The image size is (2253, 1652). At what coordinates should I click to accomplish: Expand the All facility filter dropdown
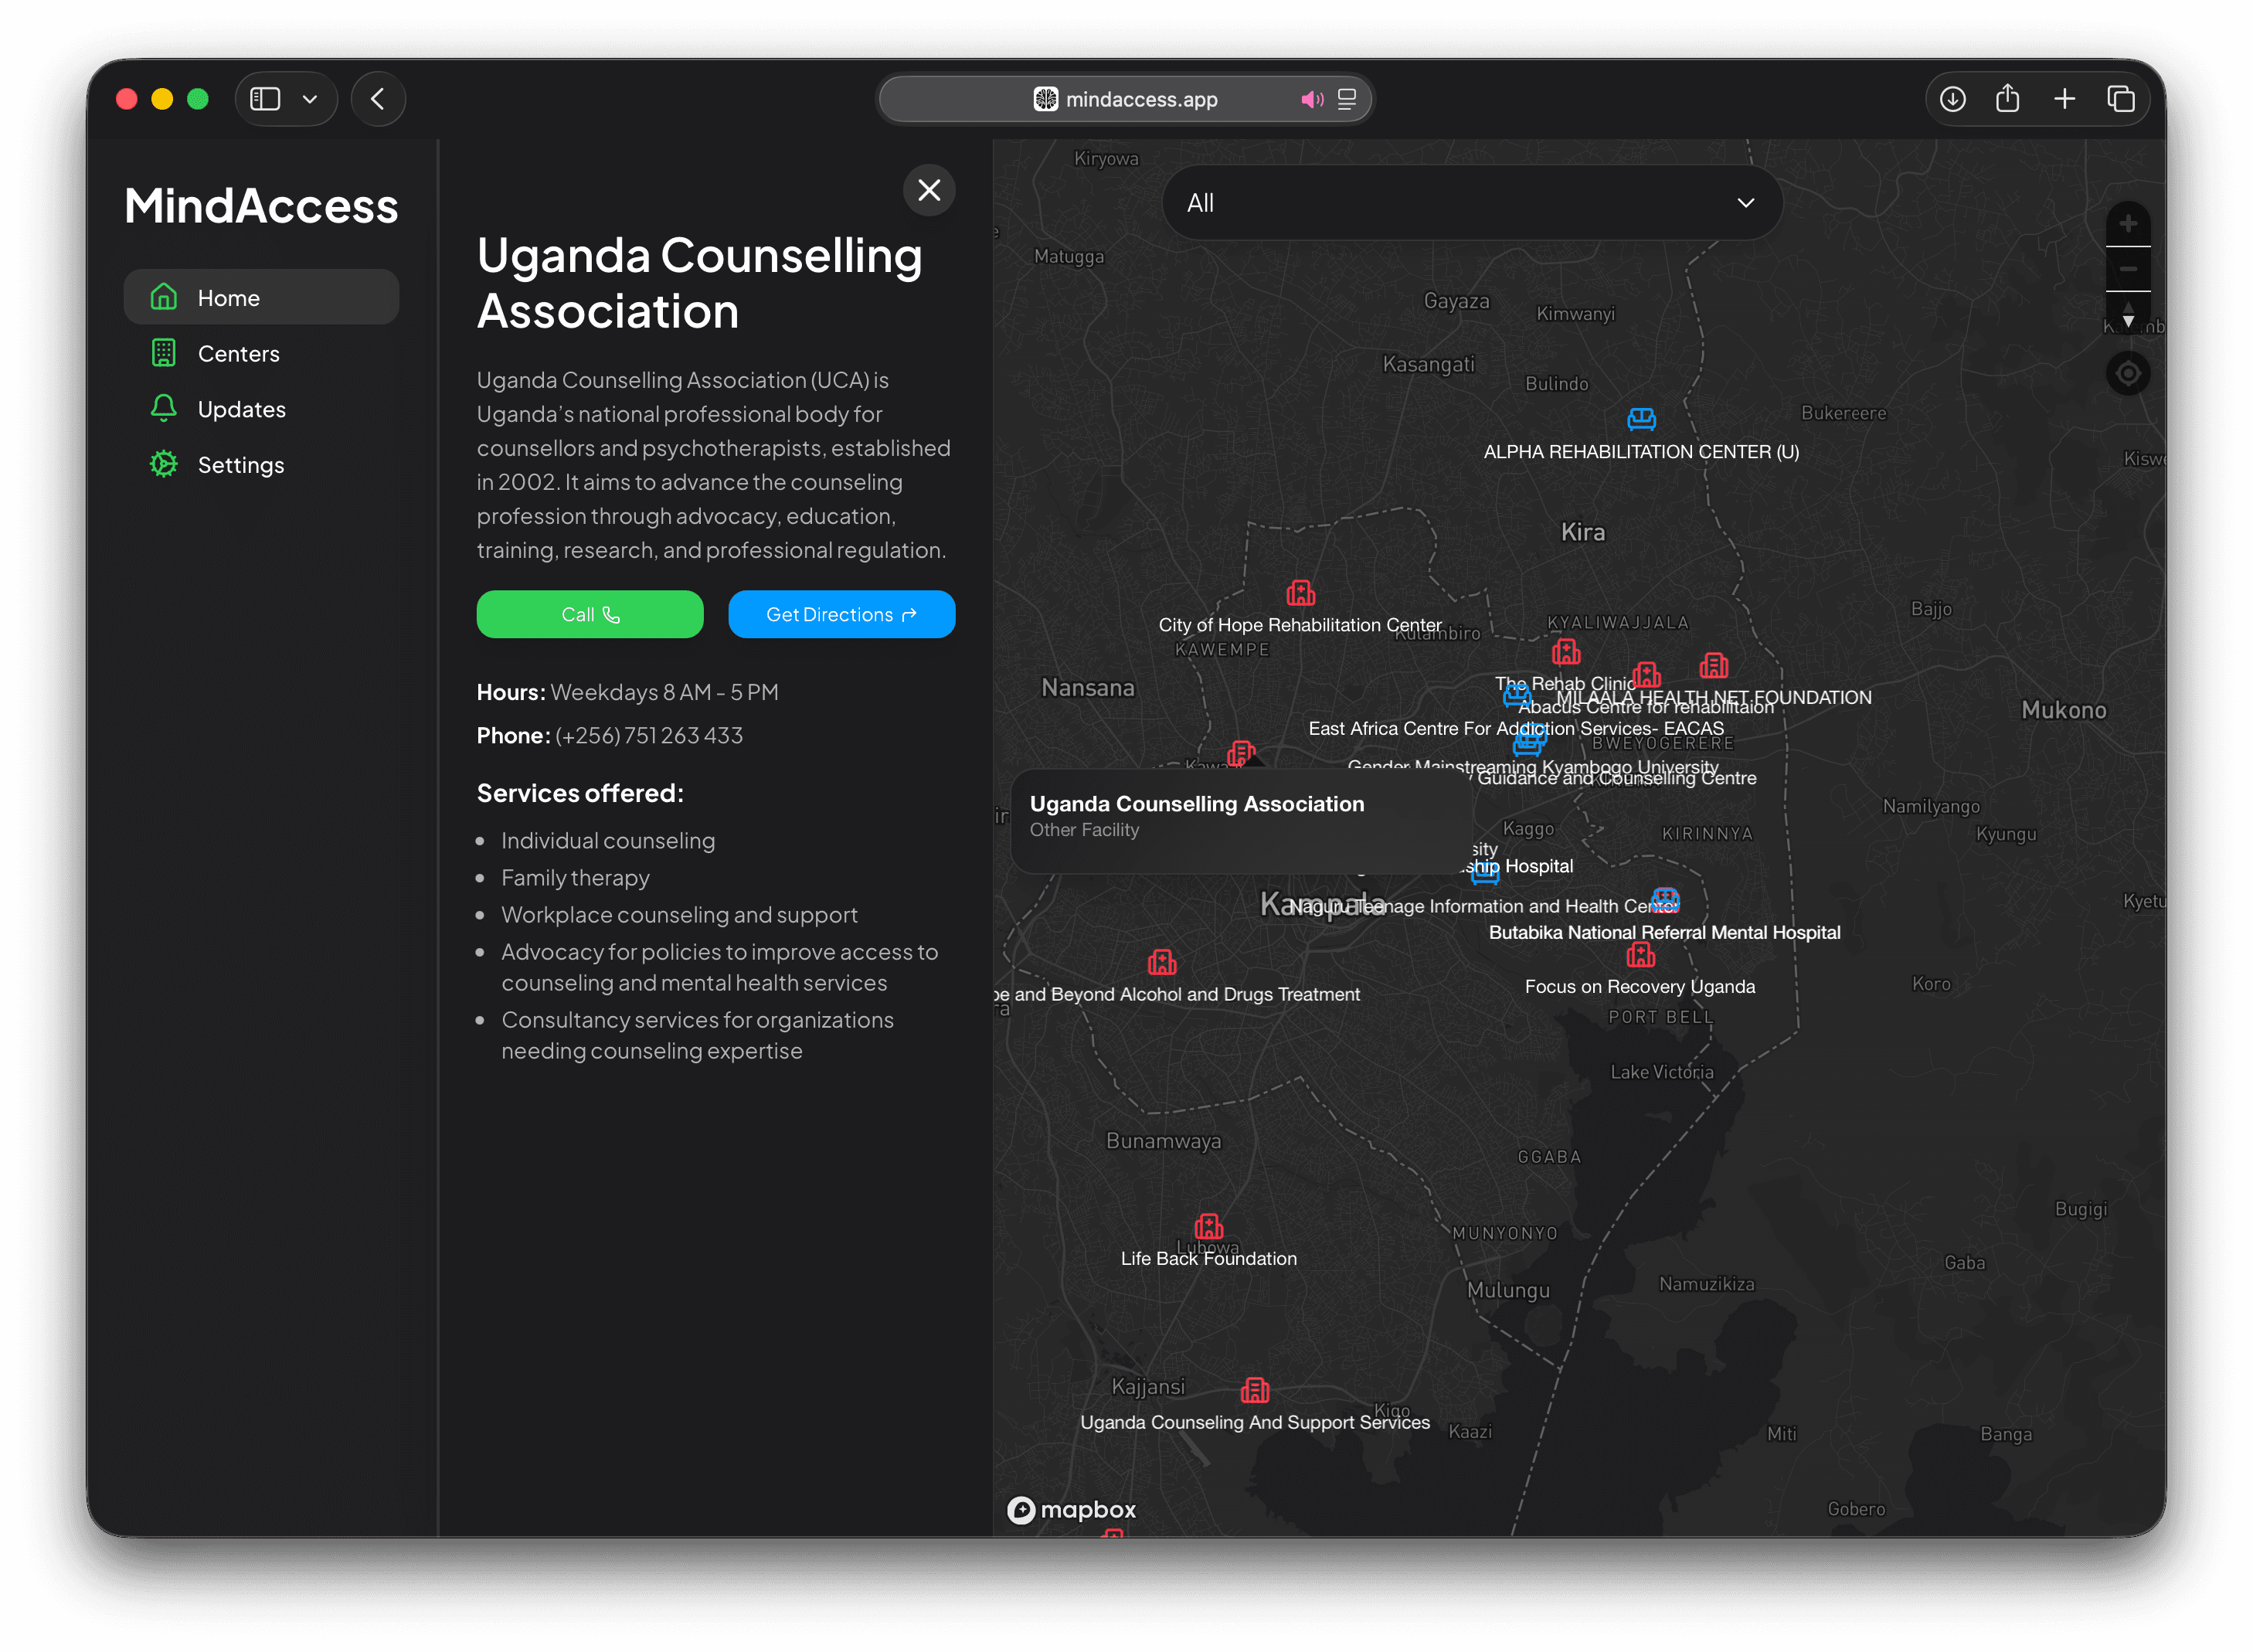coord(1472,203)
